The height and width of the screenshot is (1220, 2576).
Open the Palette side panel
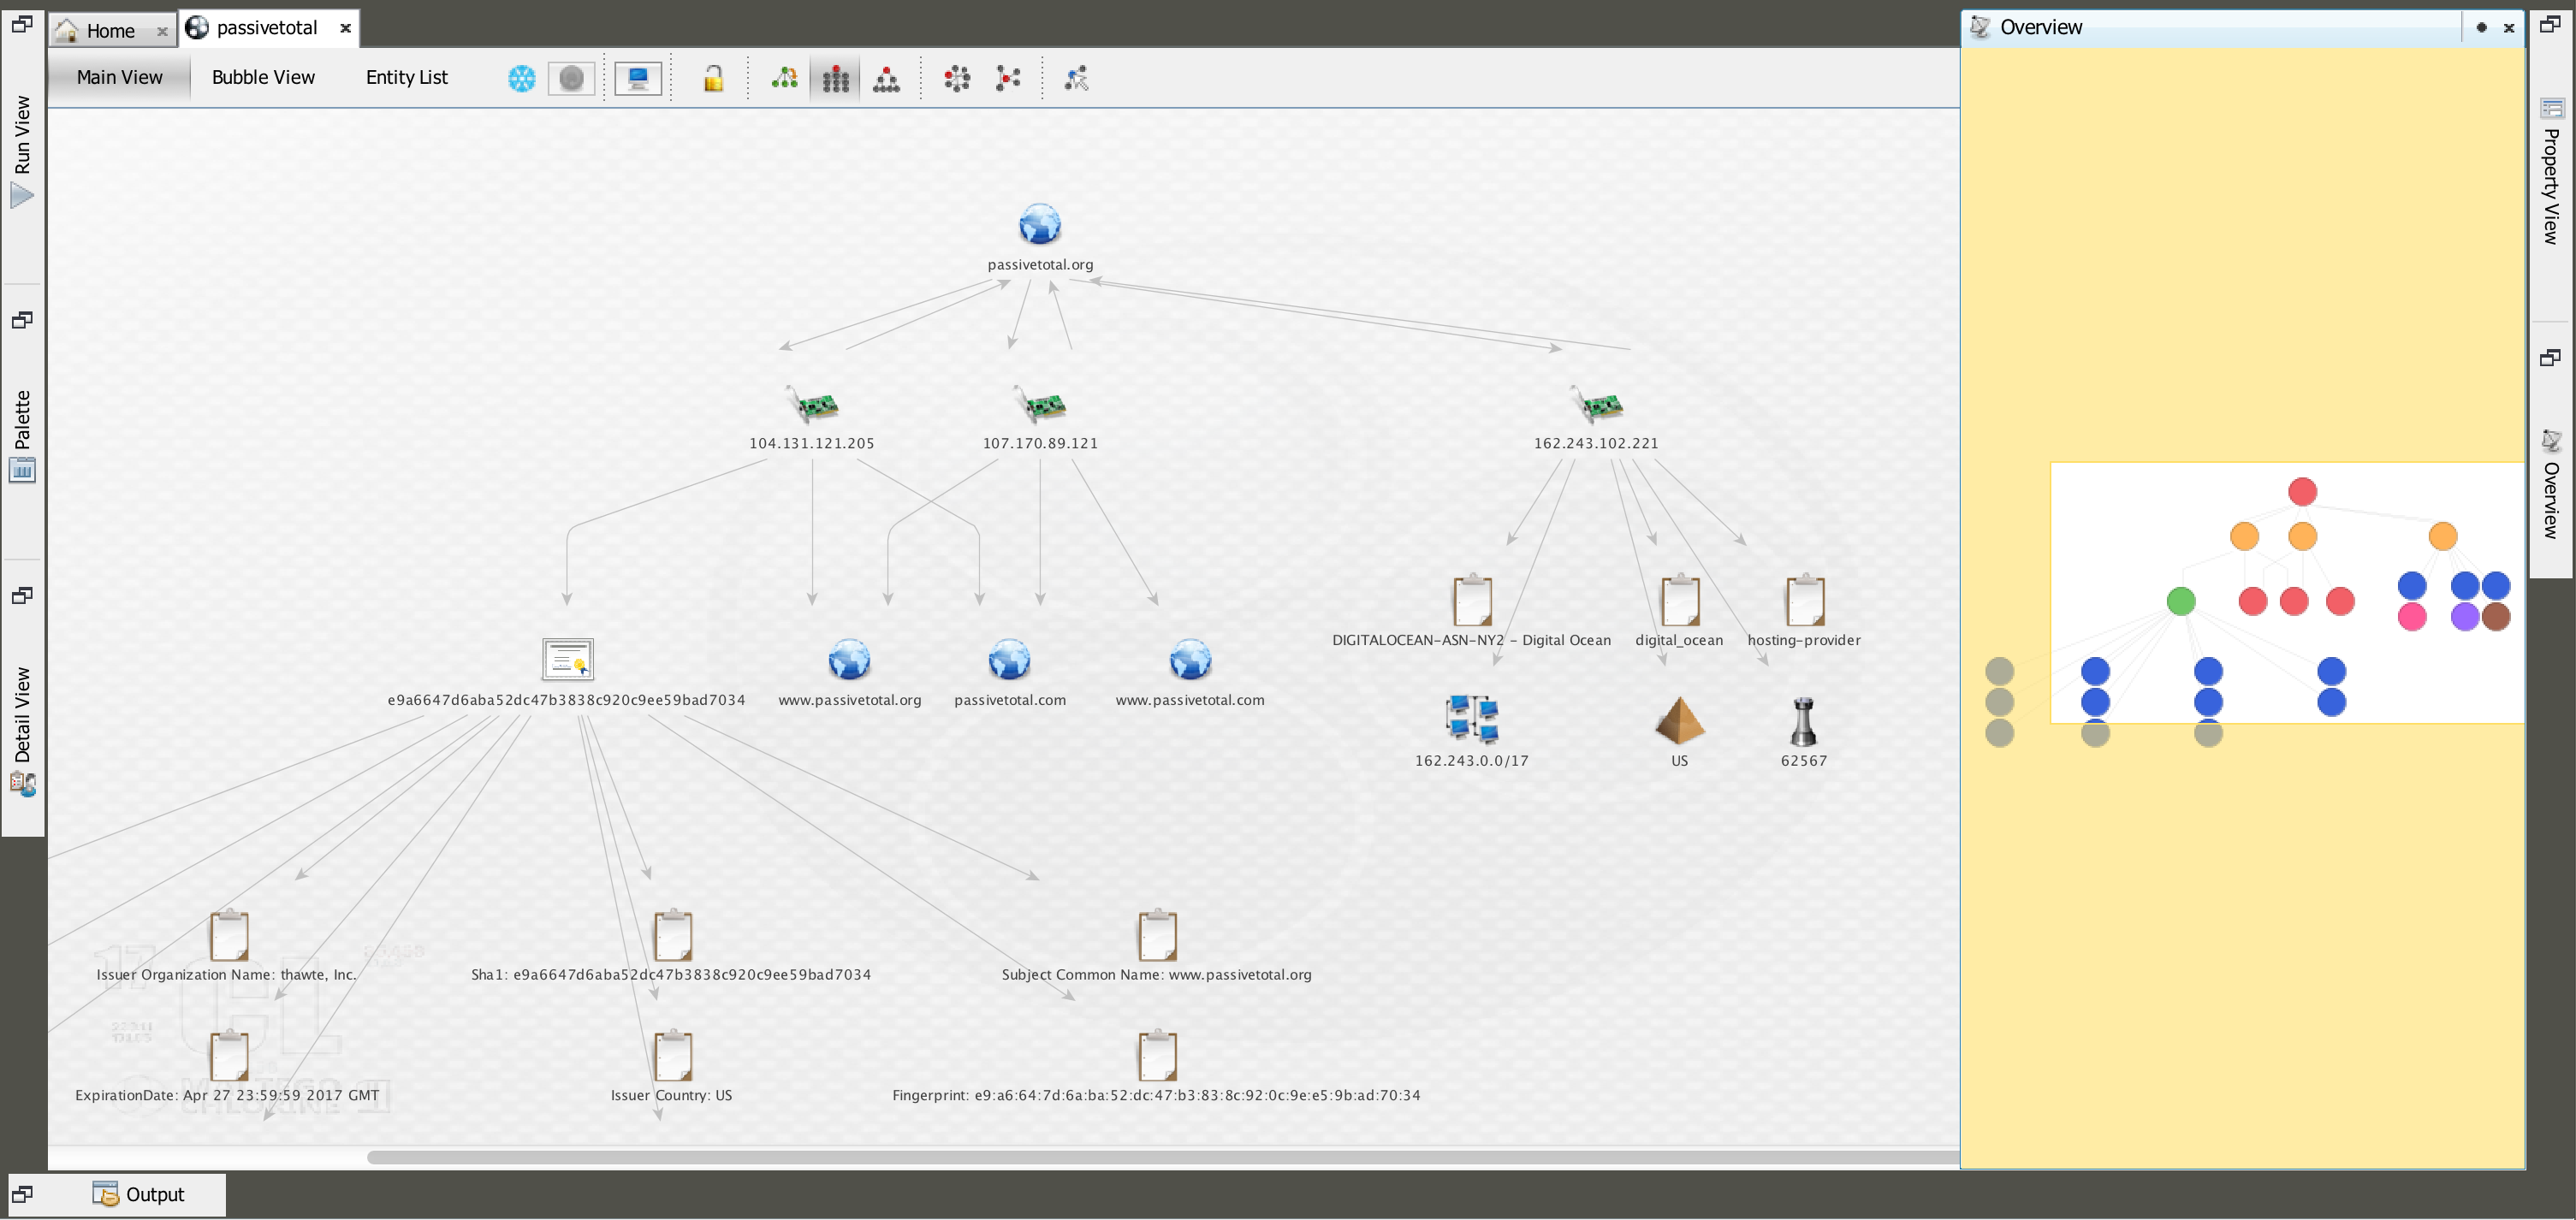[x=22, y=436]
